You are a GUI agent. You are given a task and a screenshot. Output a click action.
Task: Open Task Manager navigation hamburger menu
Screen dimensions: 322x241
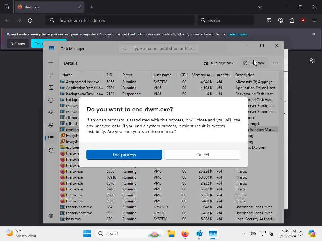(x=51, y=62)
